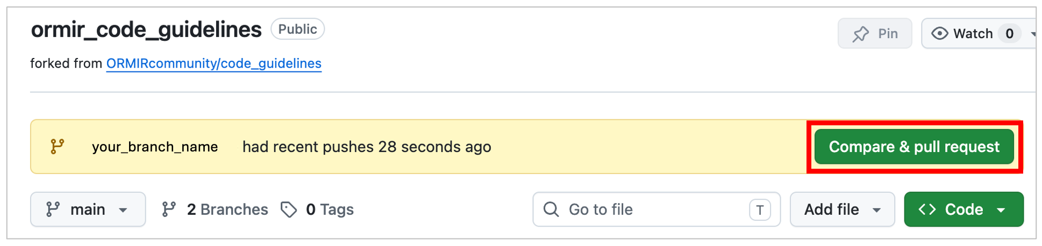Image resolution: width=1042 pixels, height=246 pixels.
Task: Click the angle brackets icon on Code button
Action: coord(927,209)
